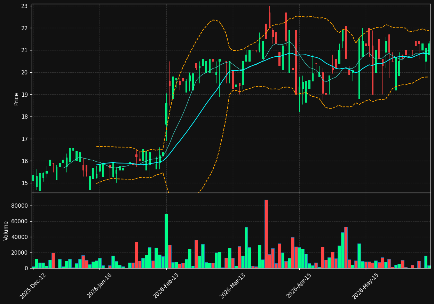Viewport: 434px width, 304px height.
Task: Click the 20 price tick label
Action: pyautogui.click(x=24, y=72)
